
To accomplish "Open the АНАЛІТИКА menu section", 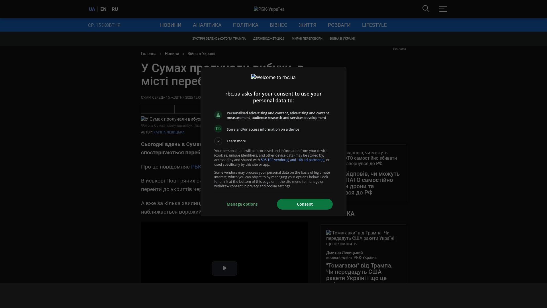I will click(207, 25).
